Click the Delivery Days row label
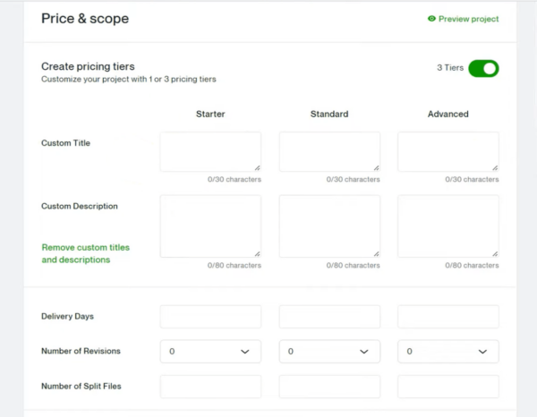 (x=67, y=317)
